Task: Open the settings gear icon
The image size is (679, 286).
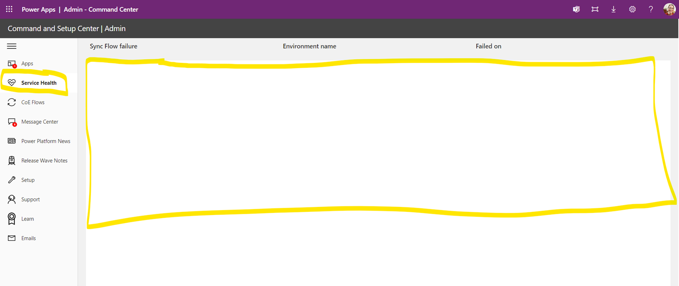Action: [x=632, y=9]
